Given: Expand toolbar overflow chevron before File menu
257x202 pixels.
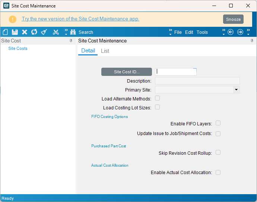Looking at the screenshot, I should pyautogui.click(x=171, y=32).
